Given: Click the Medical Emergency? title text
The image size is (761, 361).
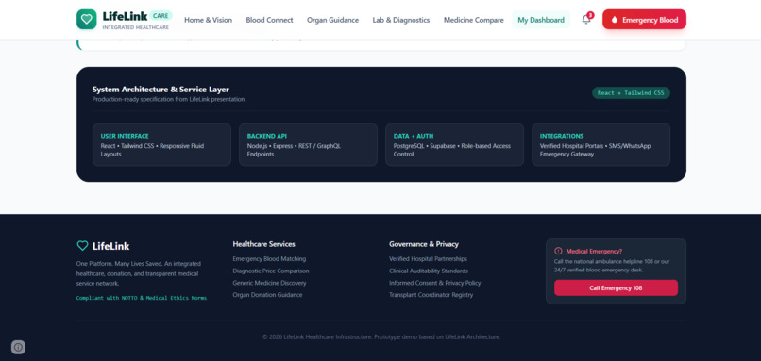Looking at the screenshot, I should pos(594,251).
